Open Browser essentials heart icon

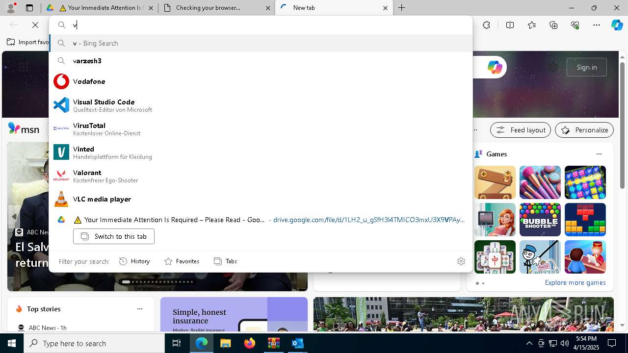pos(575,25)
